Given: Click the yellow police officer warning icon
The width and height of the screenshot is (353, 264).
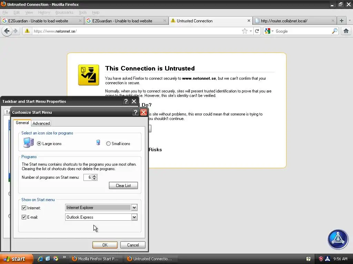Looking at the screenshot, I should tap(89, 75).
